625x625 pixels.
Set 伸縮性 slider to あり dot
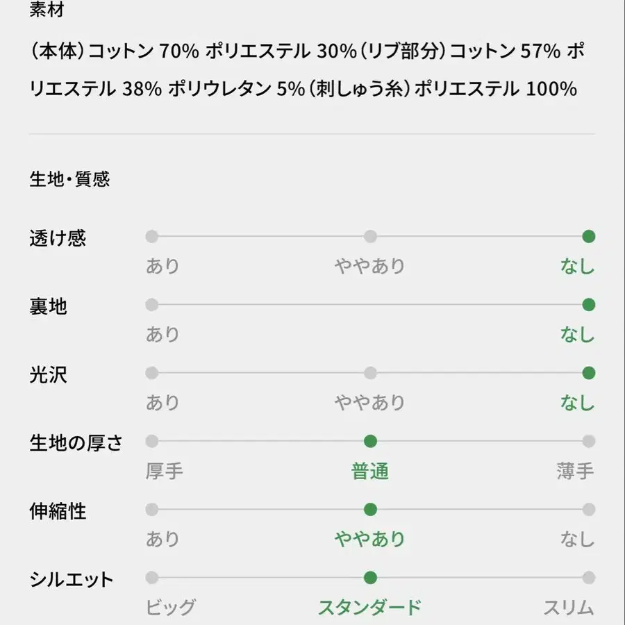(x=152, y=510)
